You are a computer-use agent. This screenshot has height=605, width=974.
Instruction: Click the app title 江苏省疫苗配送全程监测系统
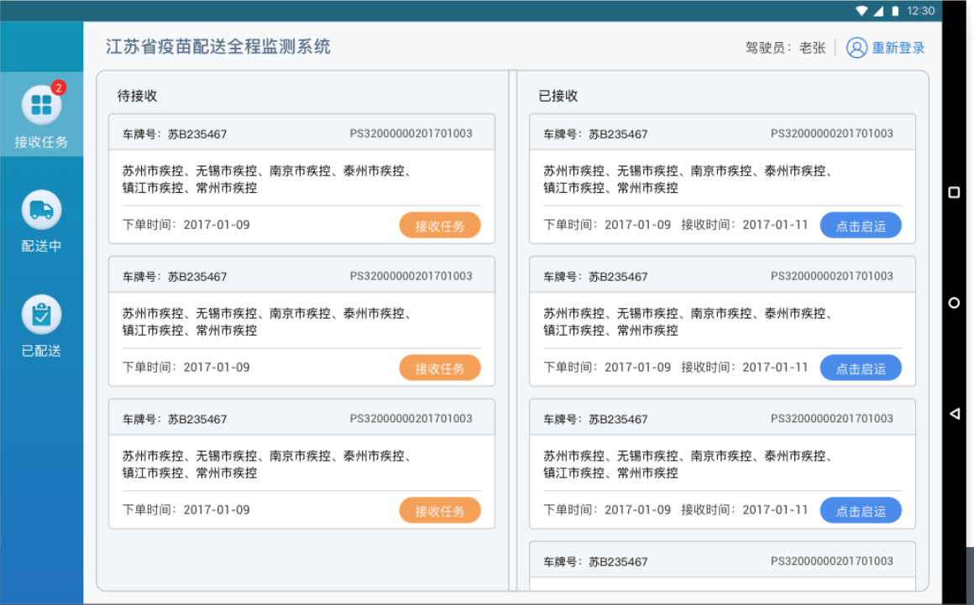point(218,46)
